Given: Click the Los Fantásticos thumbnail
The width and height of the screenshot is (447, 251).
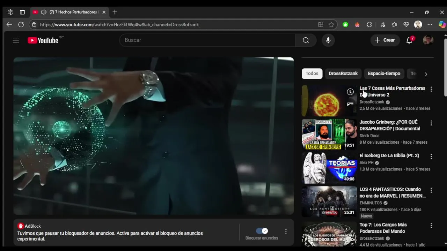Looking at the screenshot, I should pyautogui.click(x=329, y=201).
